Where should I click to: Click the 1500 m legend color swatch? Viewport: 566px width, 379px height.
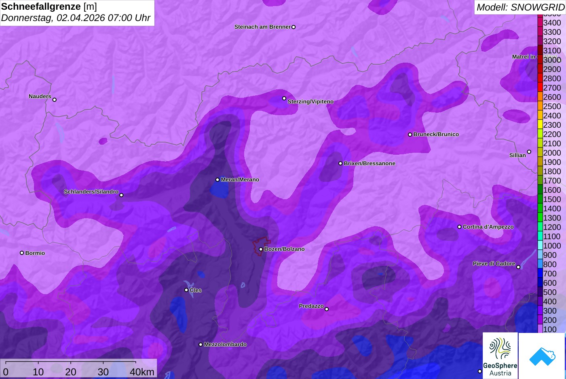pyautogui.click(x=540, y=199)
